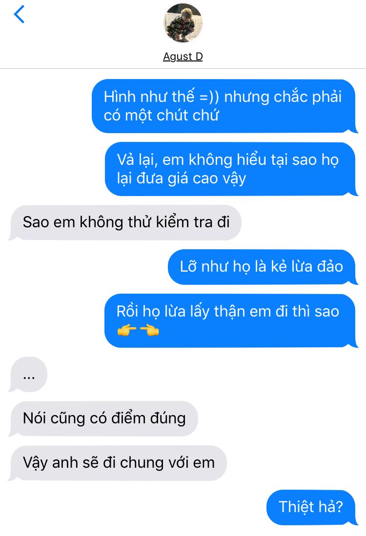Image resolution: width=366 pixels, height=536 pixels.
Task: Tap the "Rồi họ lừa lấy thận em" message
Action: pyautogui.click(x=230, y=320)
